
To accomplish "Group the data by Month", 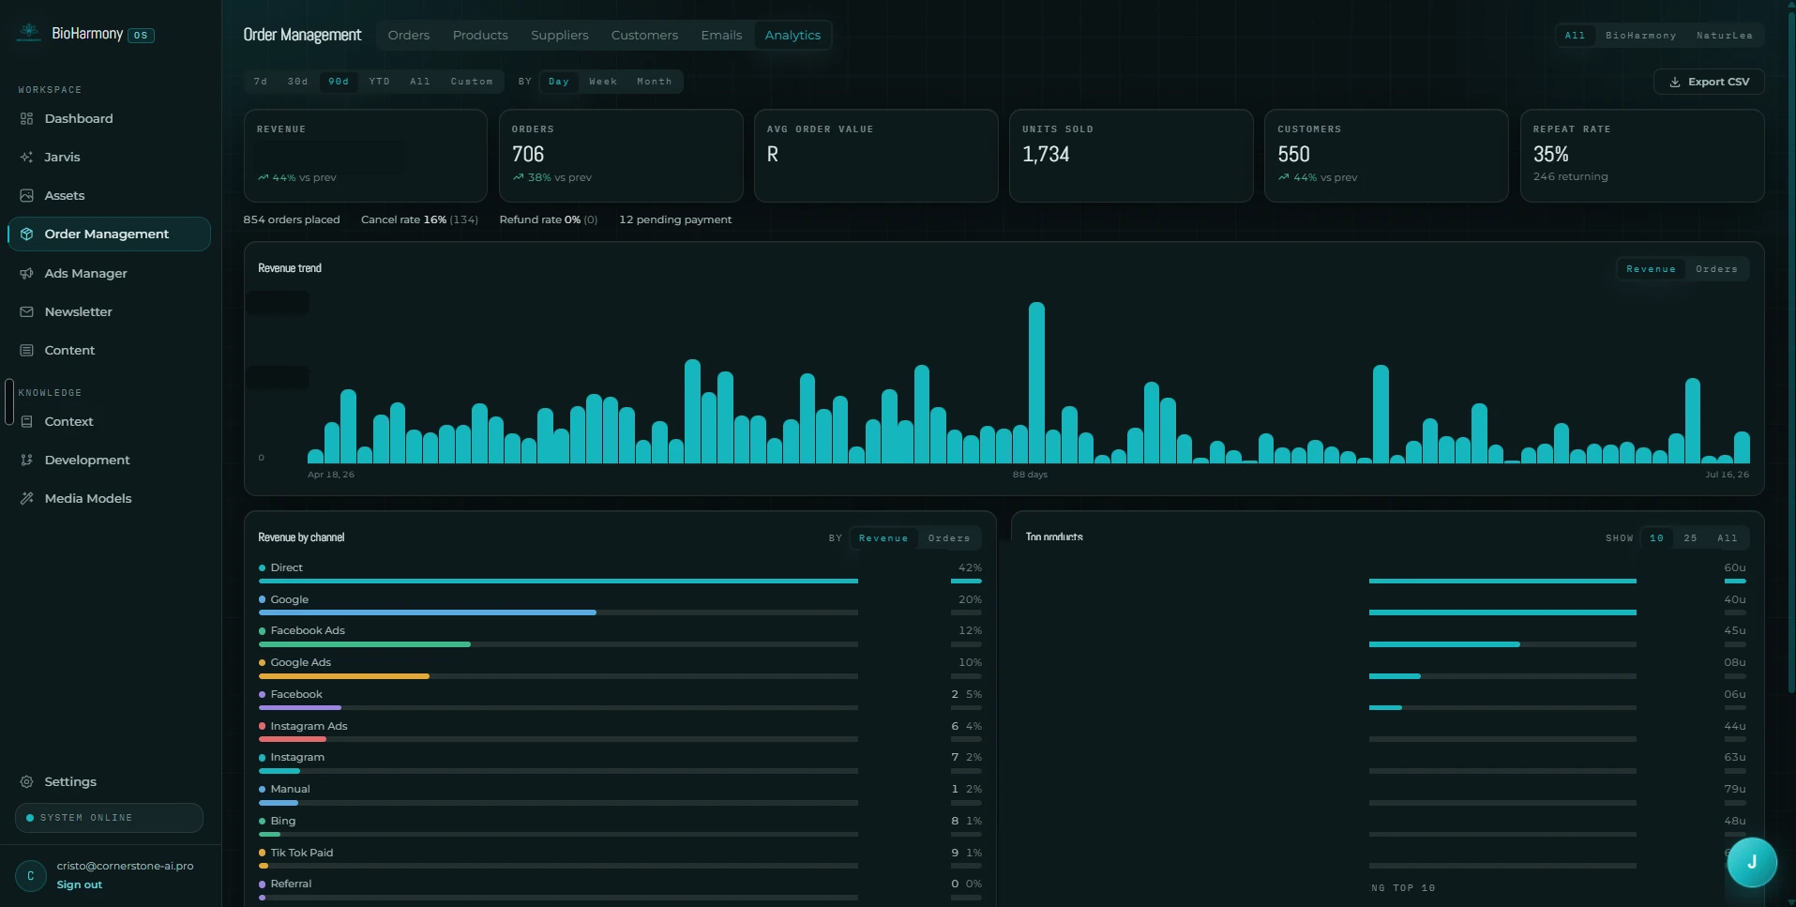I will point(655,82).
